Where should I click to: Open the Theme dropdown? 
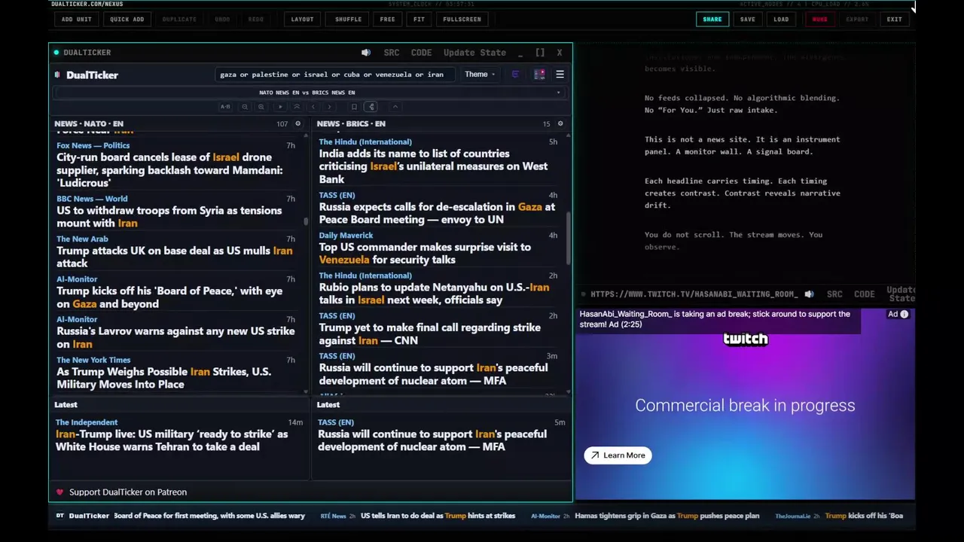pyautogui.click(x=480, y=75)
